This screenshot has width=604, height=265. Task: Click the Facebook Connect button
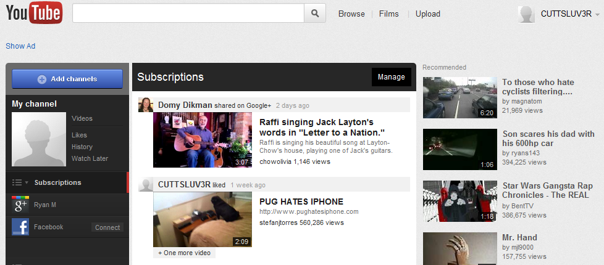(x=107, y=227)
